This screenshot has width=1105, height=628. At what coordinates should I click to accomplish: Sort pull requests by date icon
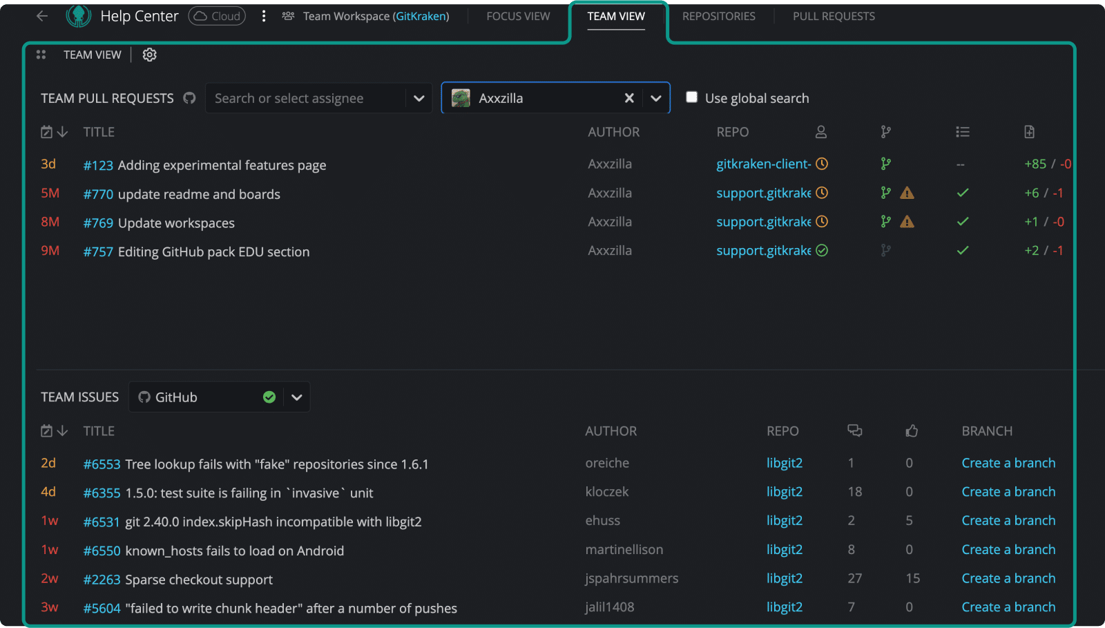(x=54, y=132)
